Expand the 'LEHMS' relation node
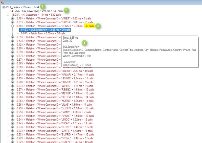The width and height of the screenshot is (202, 143). [x=12, y=78]
